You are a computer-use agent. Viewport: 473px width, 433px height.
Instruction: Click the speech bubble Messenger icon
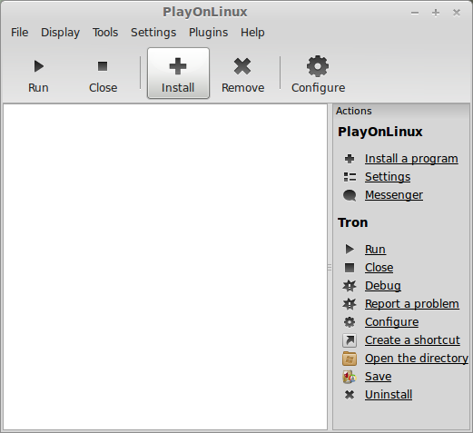[x=350, y=195]
